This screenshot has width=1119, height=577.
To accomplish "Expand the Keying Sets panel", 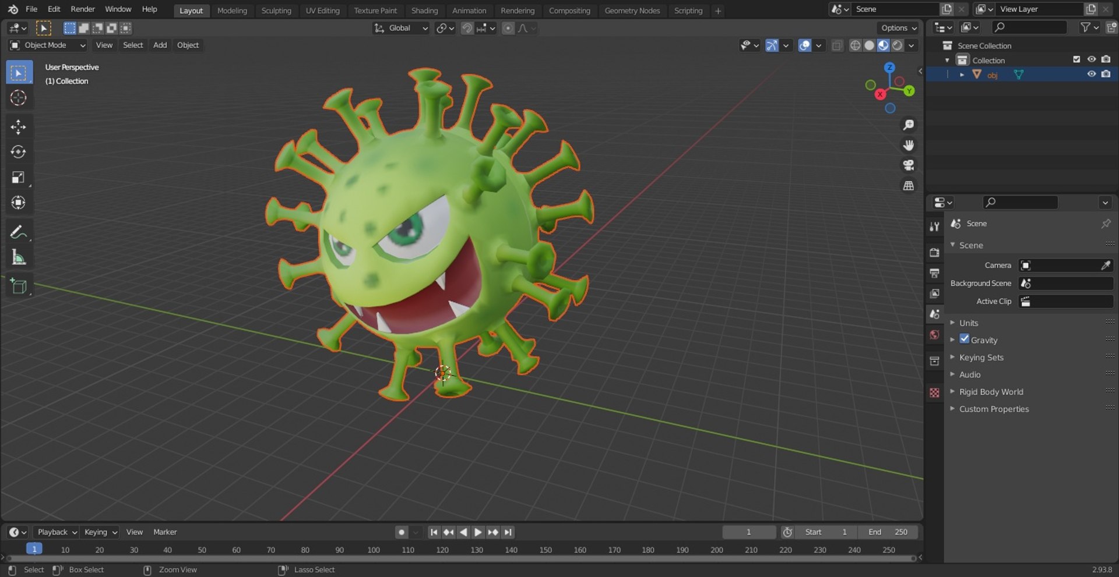I will pos(981,357).
